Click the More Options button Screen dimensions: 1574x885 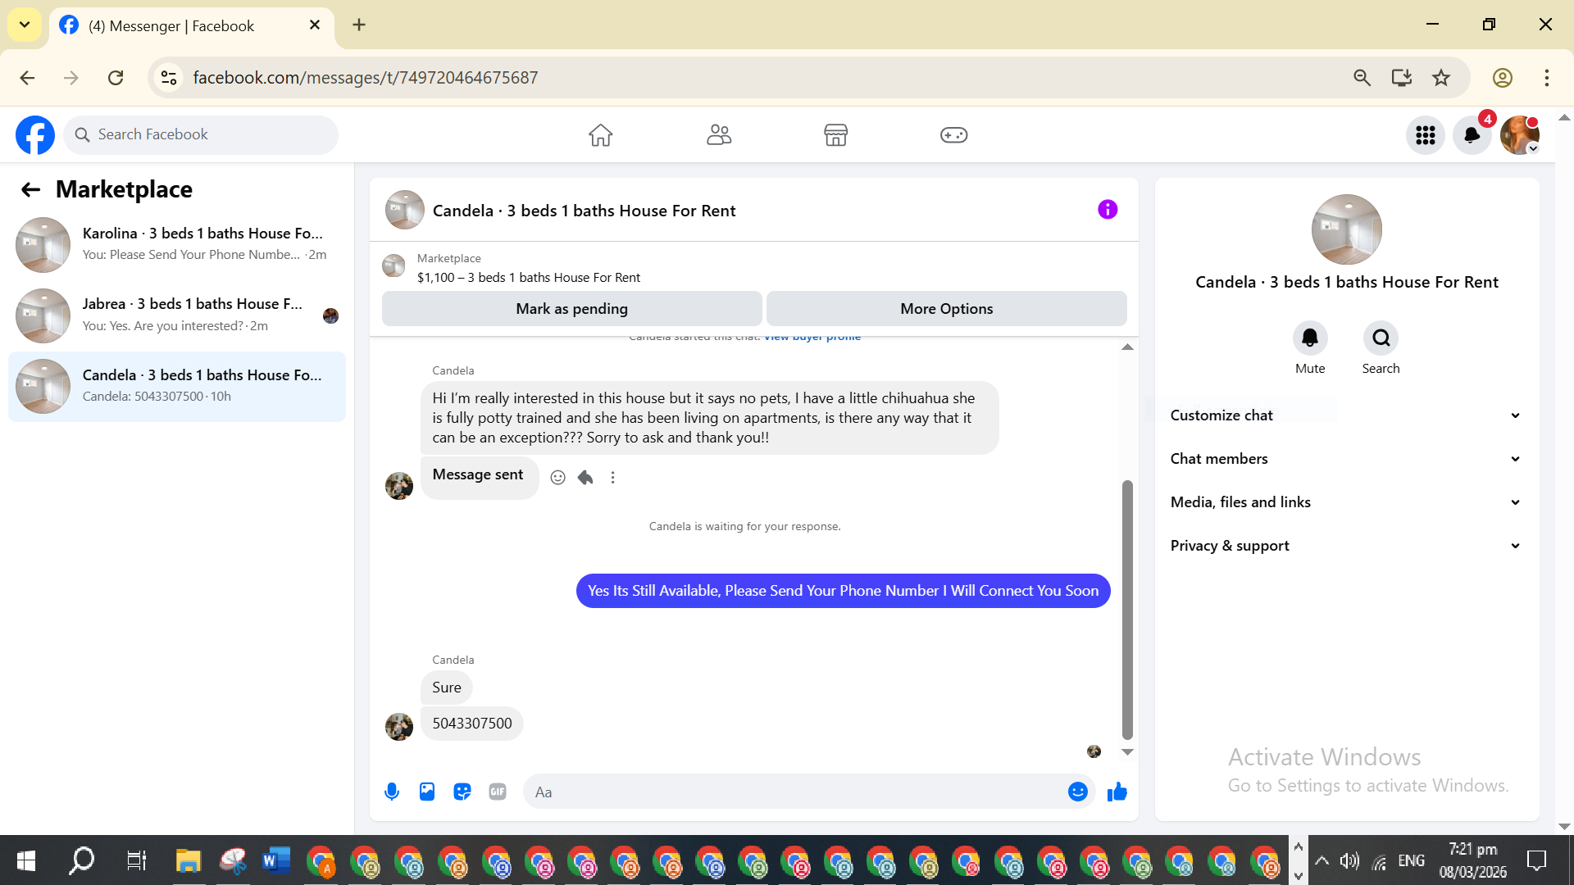pos(946,309)
